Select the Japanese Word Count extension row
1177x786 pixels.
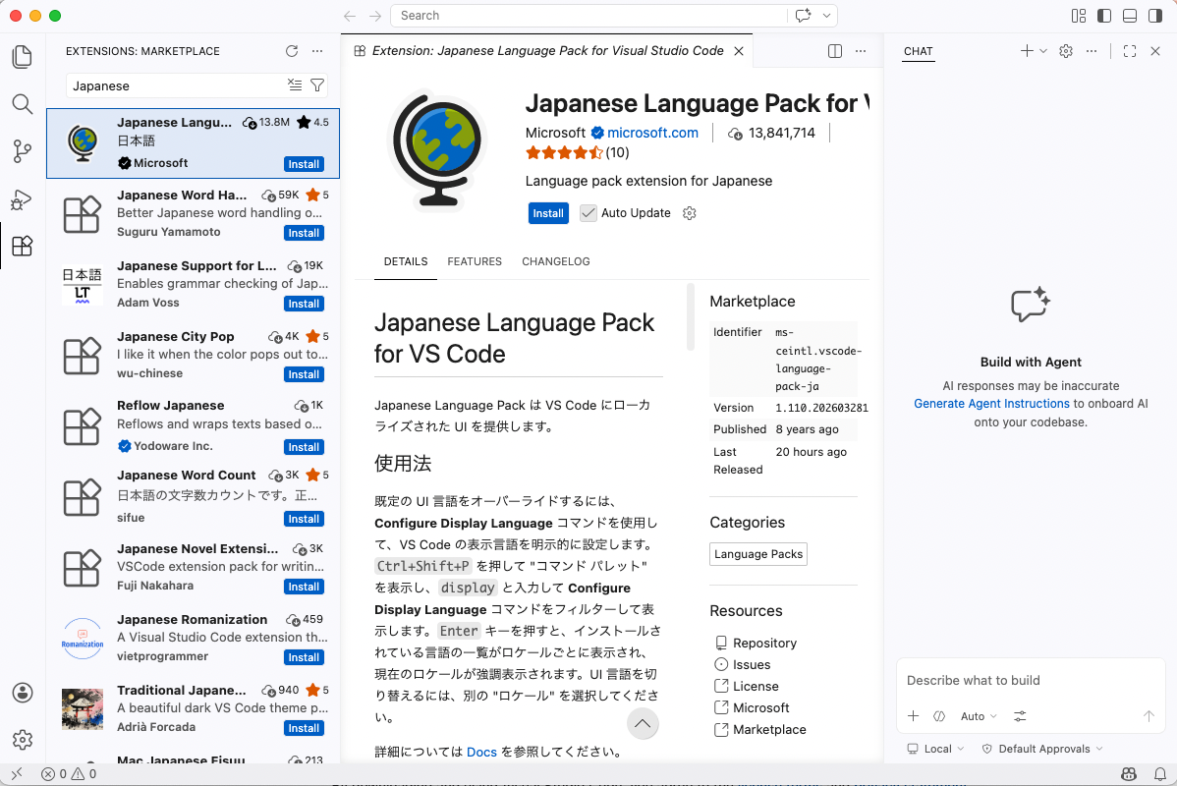(x=193, y=496)
